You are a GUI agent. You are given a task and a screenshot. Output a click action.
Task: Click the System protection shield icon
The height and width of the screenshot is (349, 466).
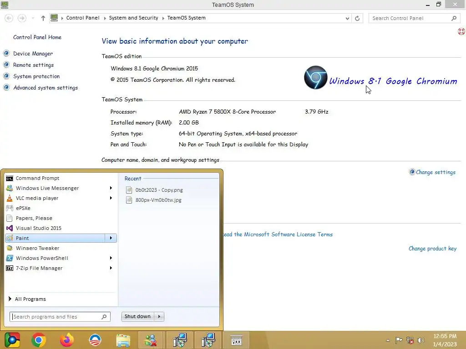click(6, 76)
